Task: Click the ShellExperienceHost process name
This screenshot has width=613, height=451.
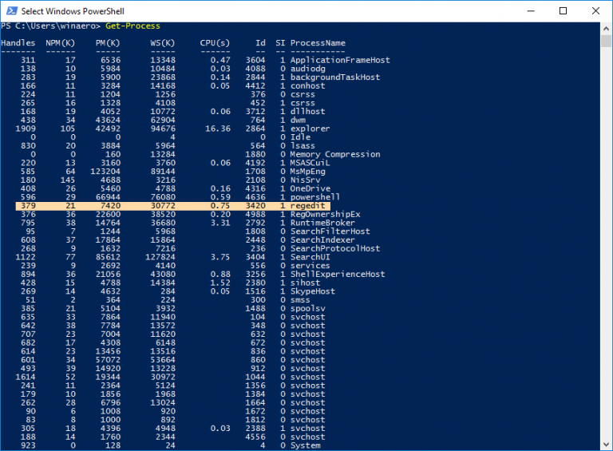Action: coord(337,275)
